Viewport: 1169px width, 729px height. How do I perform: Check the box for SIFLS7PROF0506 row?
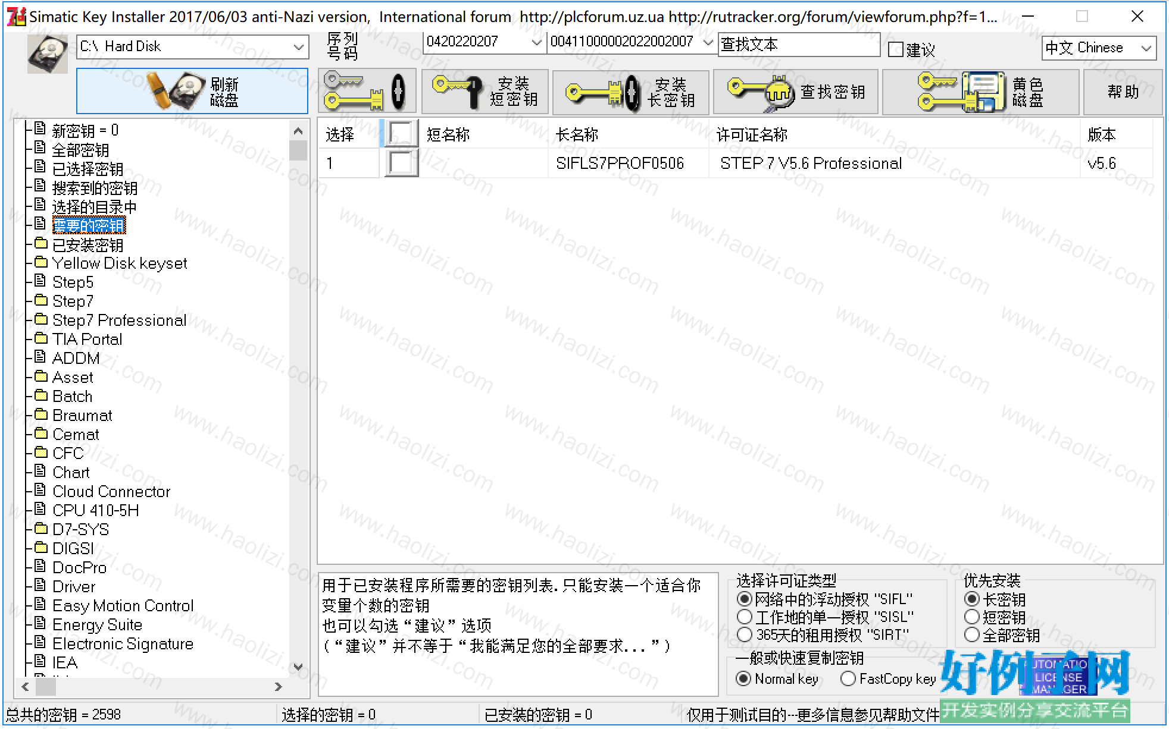[x=401, y=163]
